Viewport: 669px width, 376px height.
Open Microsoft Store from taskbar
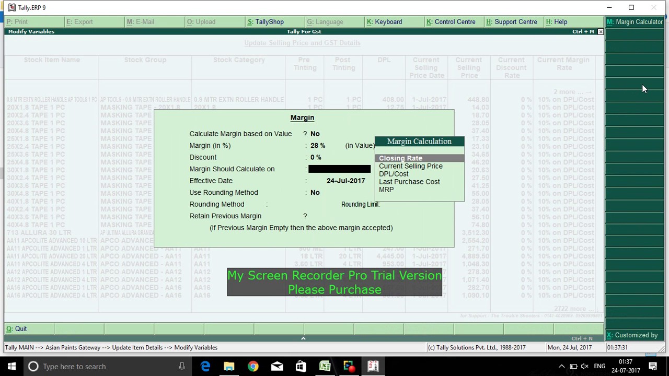[x=301, y=367]
